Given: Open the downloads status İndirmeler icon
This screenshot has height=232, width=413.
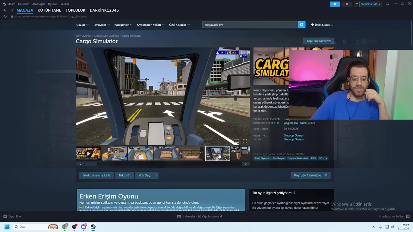Looking at the screenshot, I should pyautogui.click(x=179, y=217).
